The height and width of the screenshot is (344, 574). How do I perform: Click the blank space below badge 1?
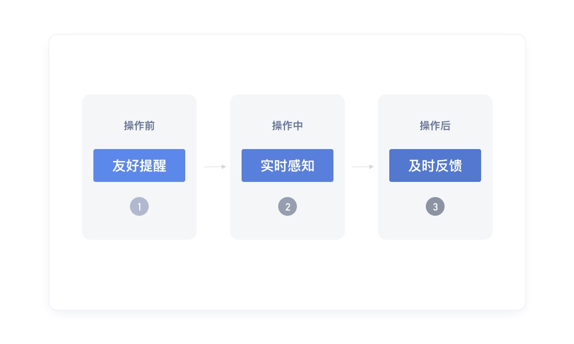click(139, 228)
